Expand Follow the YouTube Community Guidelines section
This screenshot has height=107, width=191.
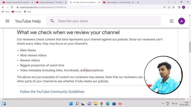pos(52,92)
